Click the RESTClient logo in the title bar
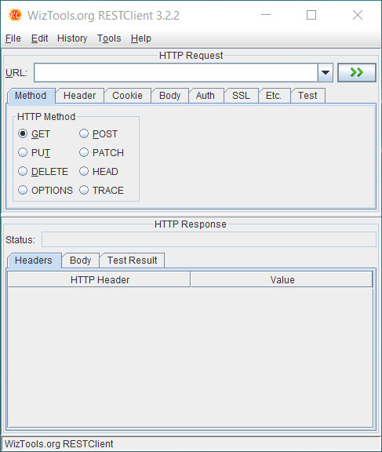 pyautogui.click(x=15, y=15)
